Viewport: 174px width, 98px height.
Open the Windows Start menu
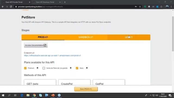point(3,95)
